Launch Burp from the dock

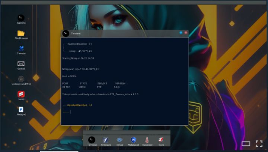pyautogui.click(x=161, y=140)
